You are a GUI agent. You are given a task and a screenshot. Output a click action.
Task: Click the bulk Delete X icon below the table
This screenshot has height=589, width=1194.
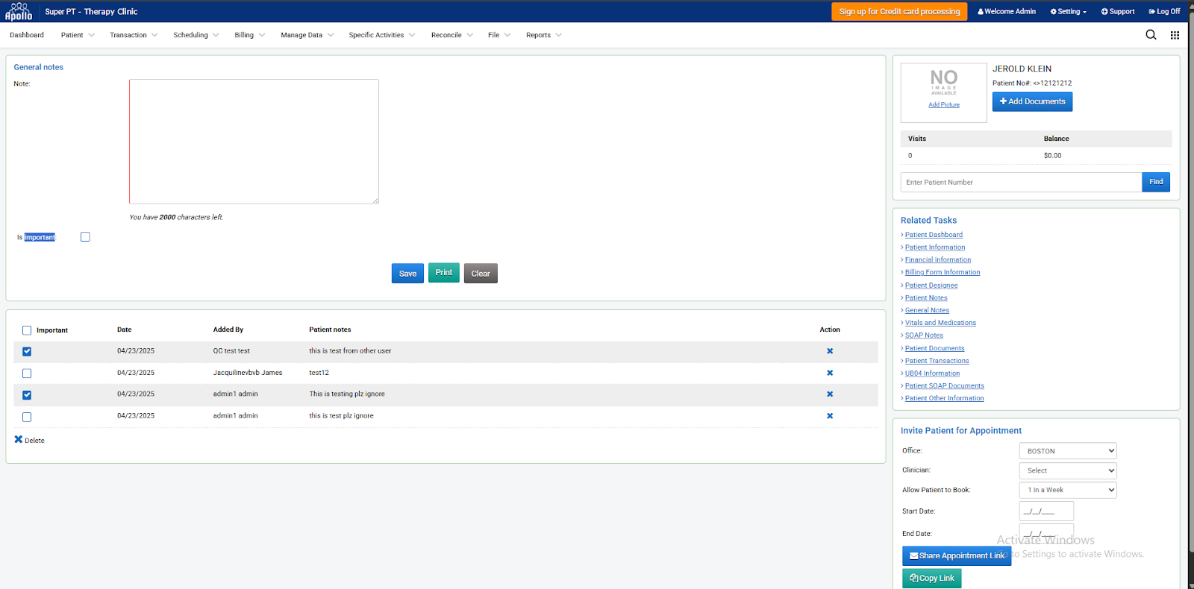[19, 440]
